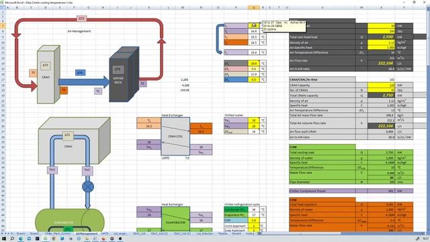This screenshot has height=242, width=430.
Task: Select the Tw1 label on the left water pipe
Action: point(52,170)
